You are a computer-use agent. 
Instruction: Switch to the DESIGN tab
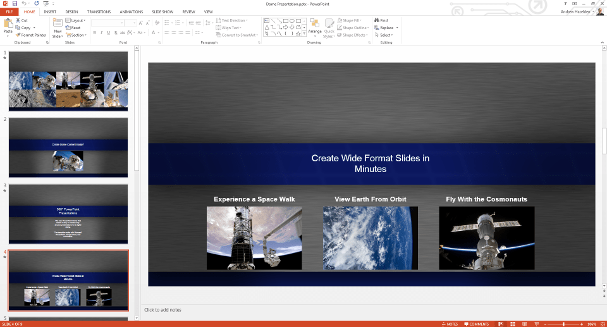coord(71,11)
